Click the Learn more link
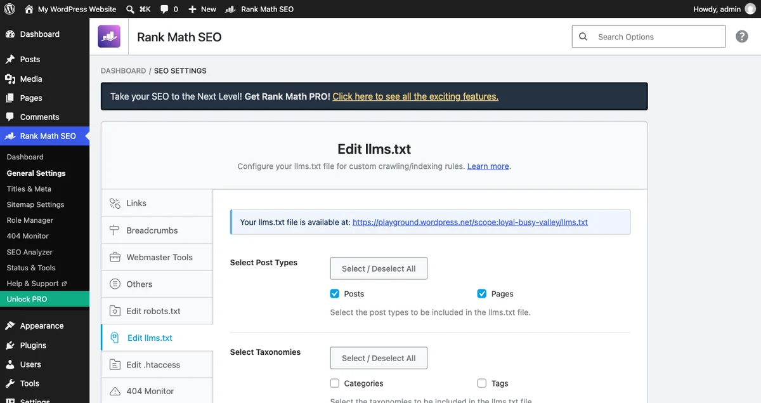This screenshot has height=403, width=761. point(488,166)
